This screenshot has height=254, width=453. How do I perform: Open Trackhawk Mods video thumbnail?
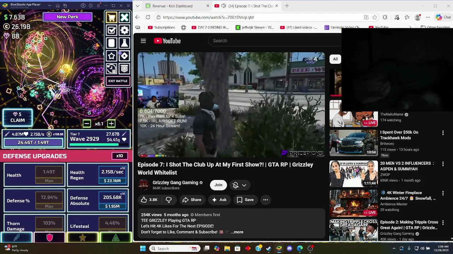354,143
